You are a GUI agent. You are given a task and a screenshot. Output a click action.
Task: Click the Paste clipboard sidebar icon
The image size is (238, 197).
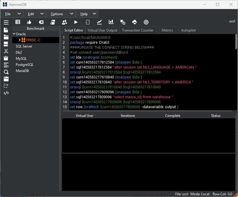pos(6,58)
